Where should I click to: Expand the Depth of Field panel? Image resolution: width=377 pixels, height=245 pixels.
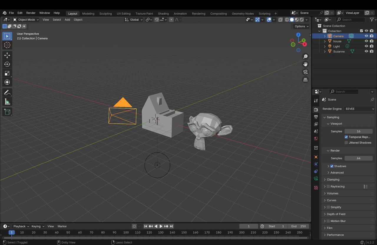[x=336, y=214]
